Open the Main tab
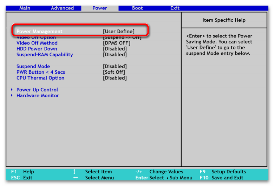Image resolution: width=274 pixels, height=186 pixels. (25, 8)
